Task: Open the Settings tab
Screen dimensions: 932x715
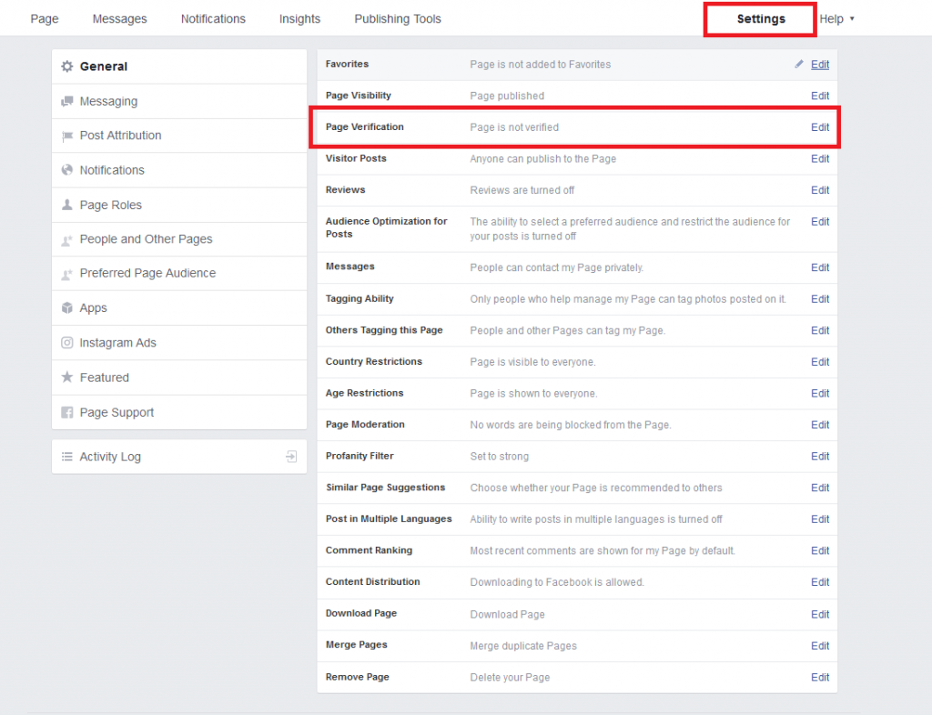Action: (761, 19)
